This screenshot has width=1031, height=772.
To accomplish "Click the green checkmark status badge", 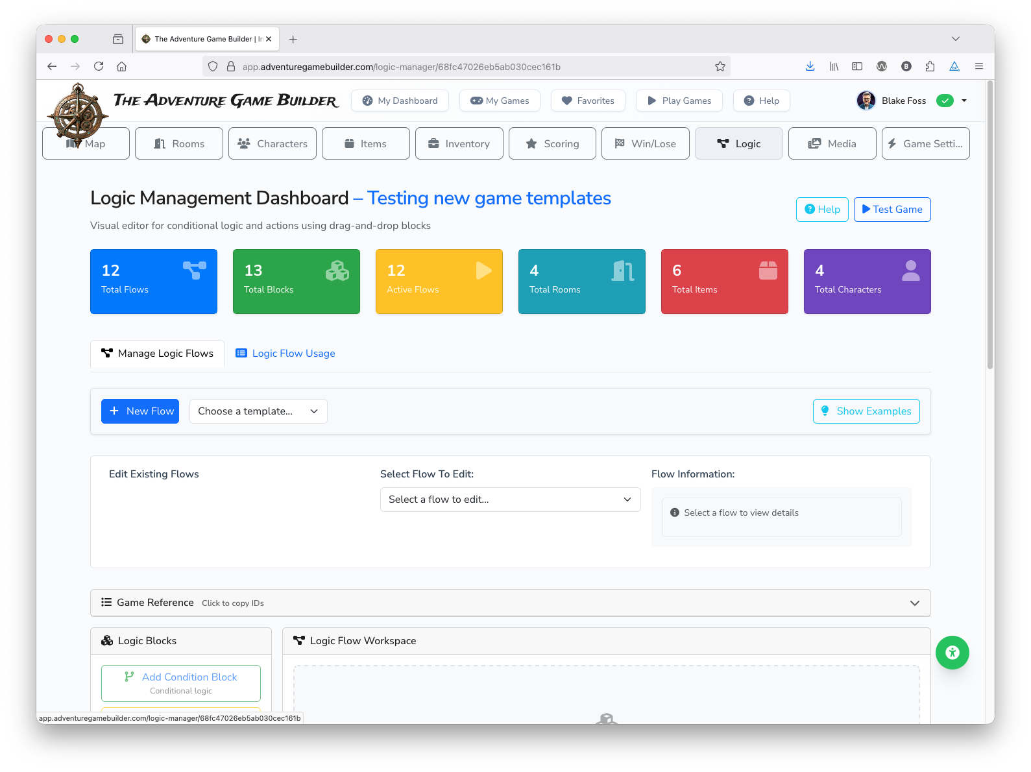I will point(945,101).
